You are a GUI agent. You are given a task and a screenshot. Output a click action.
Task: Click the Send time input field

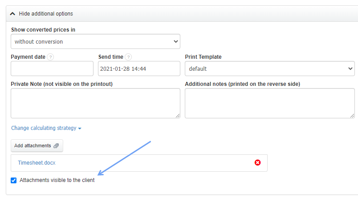click(x=139, y=69)
